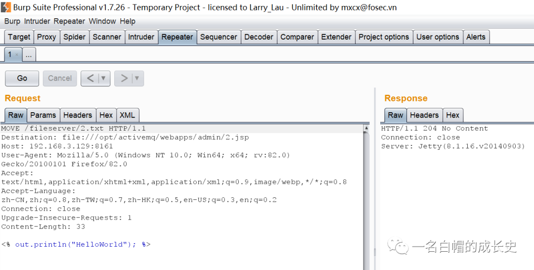This screenshot has width=534, height=270.
Task: Switch to the Comparer tab
Action: (x=297, y=37)
